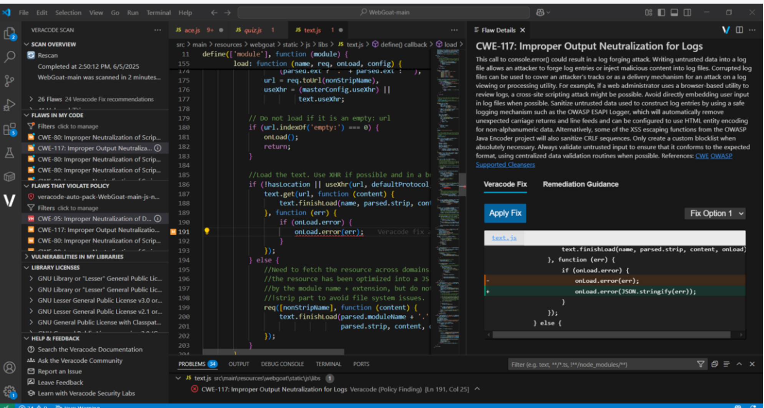Switch to Debug Console tab
The width and height of the screenshot is (764, 408).
click(282, 364)
